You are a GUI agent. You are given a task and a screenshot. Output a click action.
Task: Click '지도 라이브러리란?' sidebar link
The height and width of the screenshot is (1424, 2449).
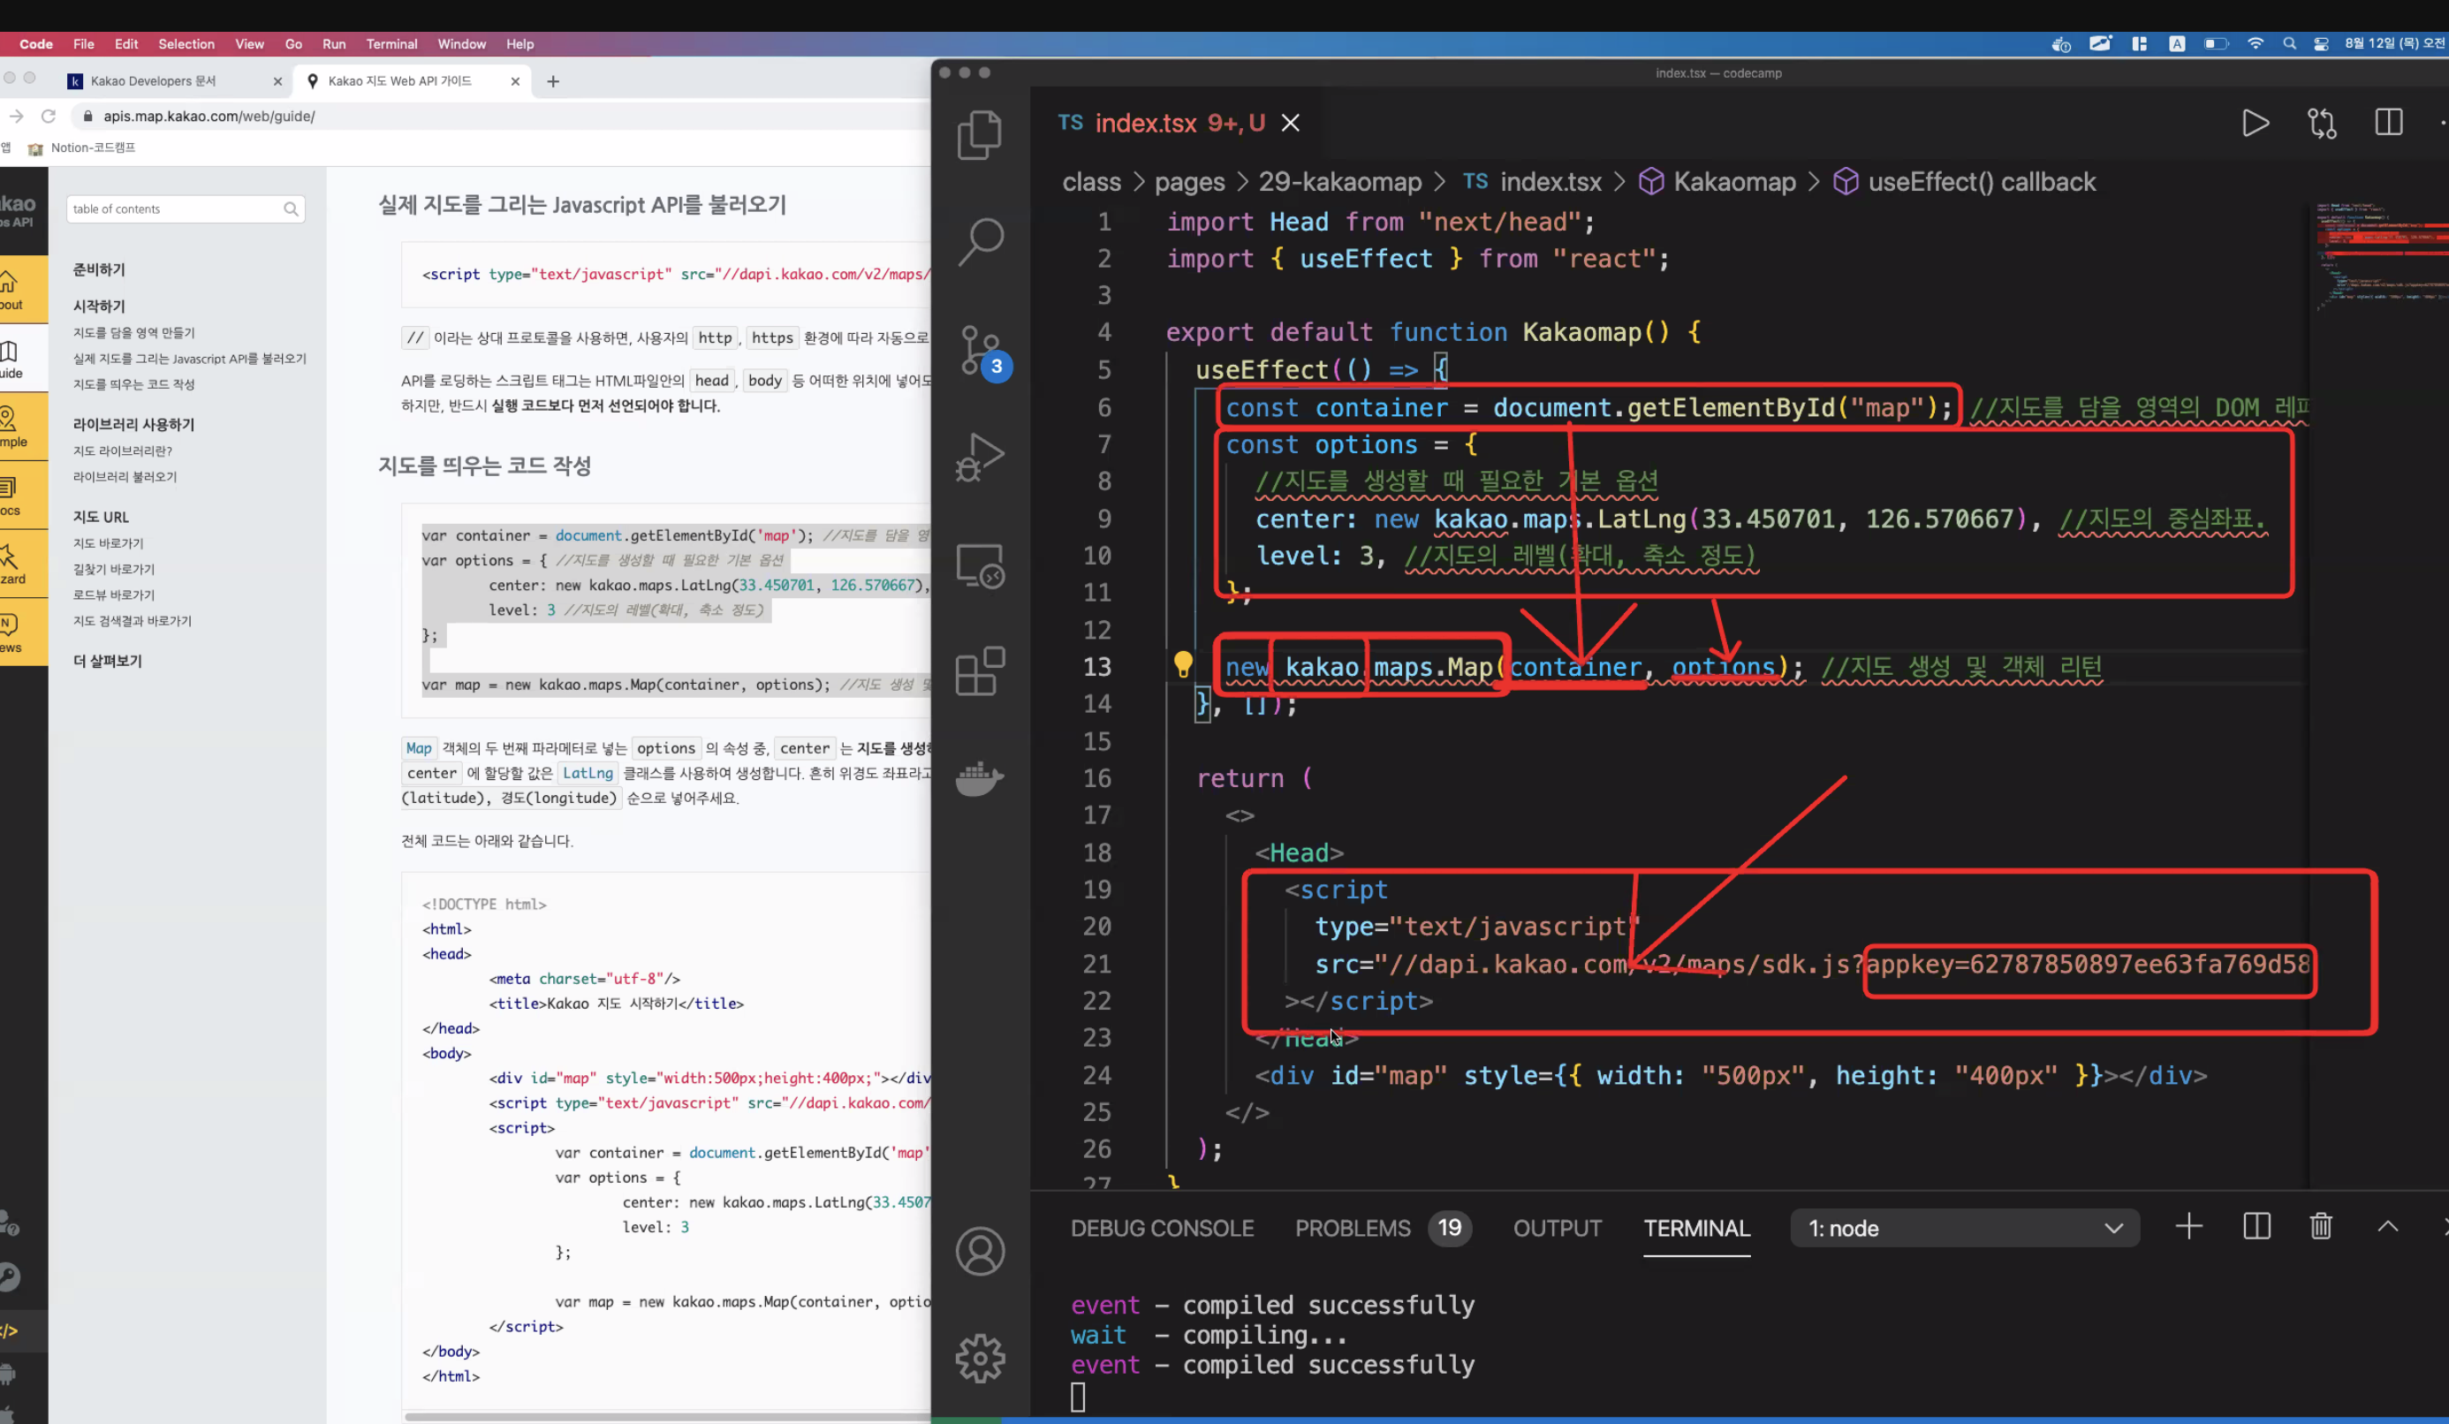[x=123, y=451]
